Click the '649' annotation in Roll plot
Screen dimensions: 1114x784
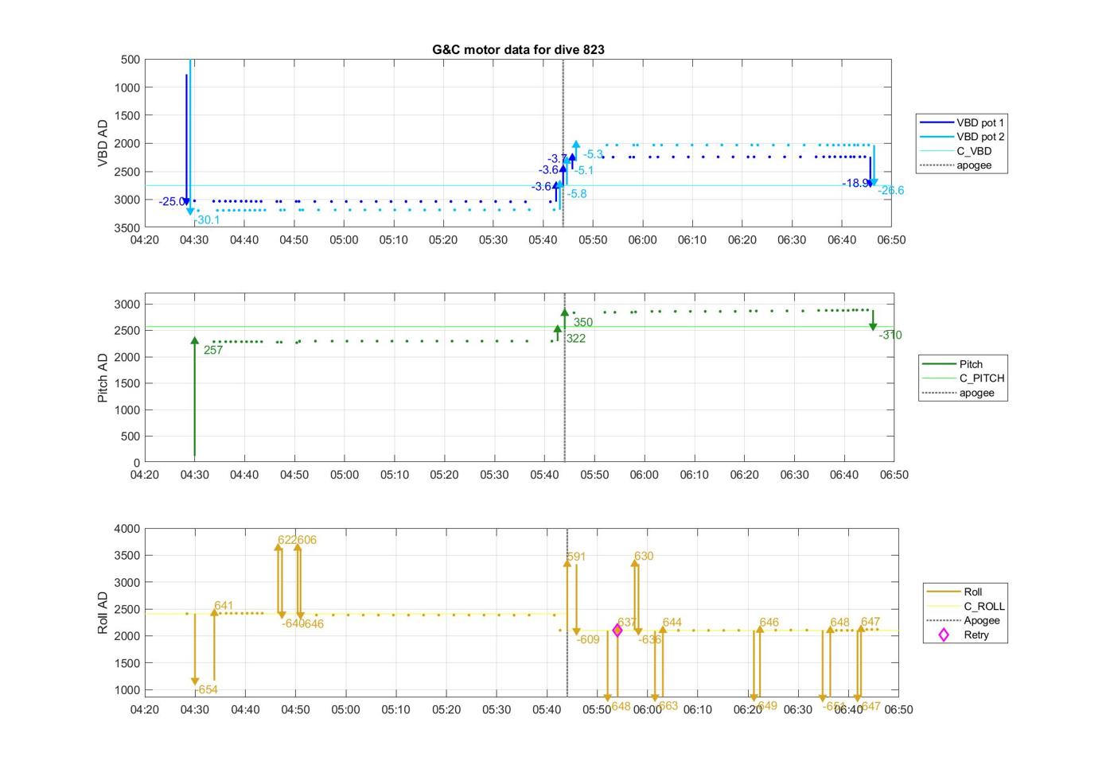pyautogui.click(x=767, y=706)
